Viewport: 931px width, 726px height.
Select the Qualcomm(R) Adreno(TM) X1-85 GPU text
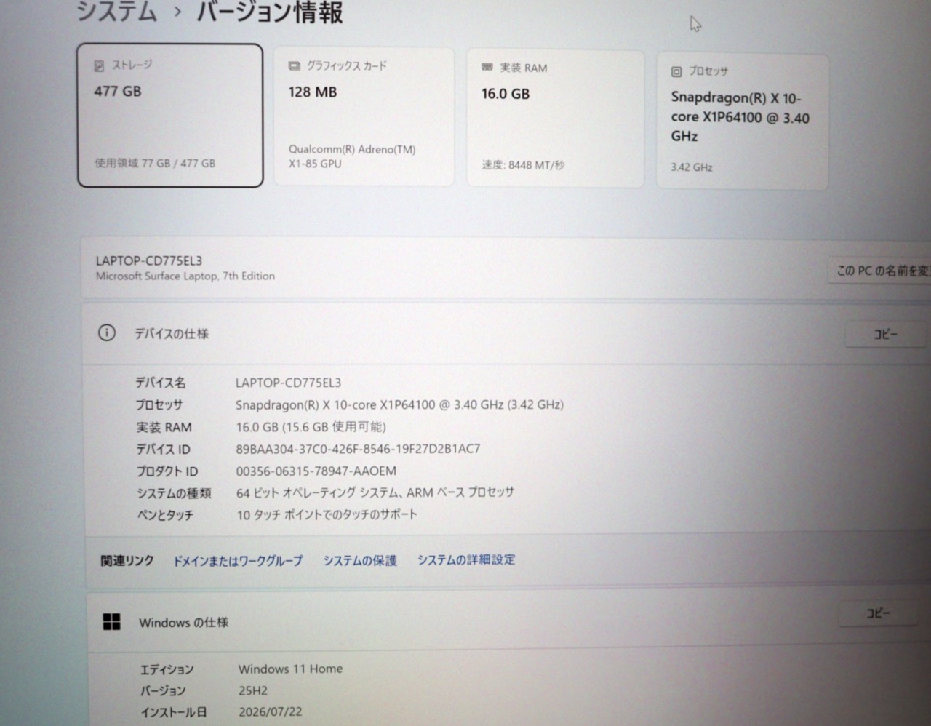(x=352, y=156)
